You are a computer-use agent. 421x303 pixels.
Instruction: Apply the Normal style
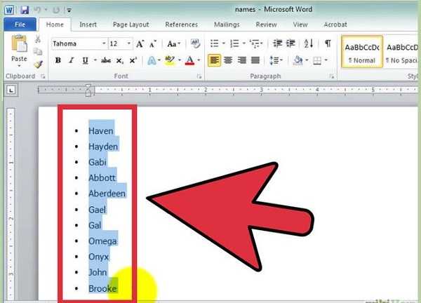tap(362, 52)
